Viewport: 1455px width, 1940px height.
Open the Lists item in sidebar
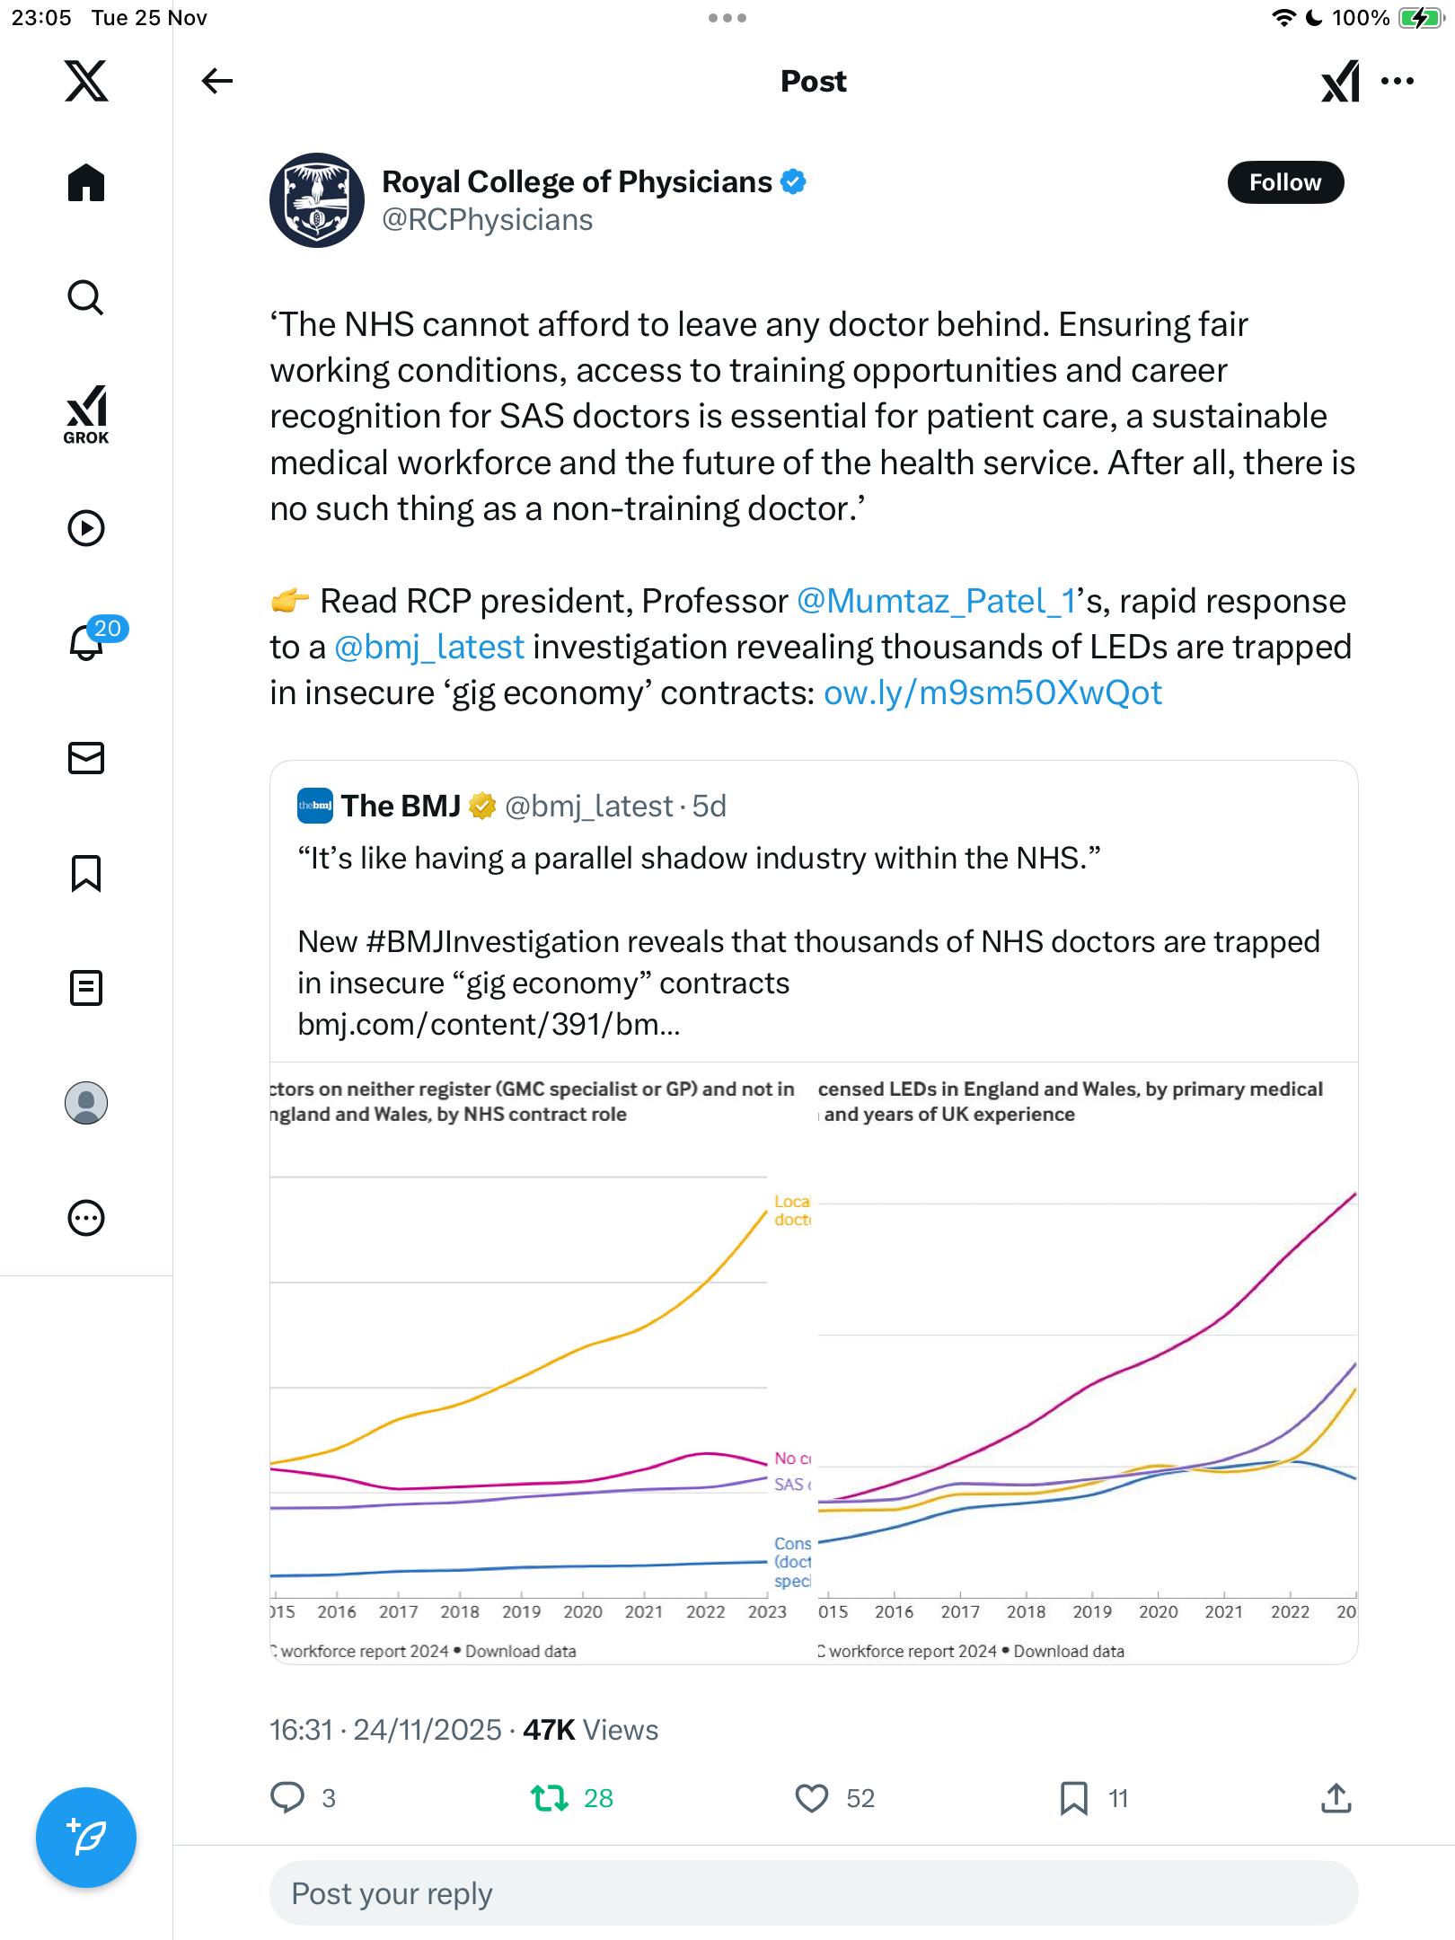click(x=86, y=988)
